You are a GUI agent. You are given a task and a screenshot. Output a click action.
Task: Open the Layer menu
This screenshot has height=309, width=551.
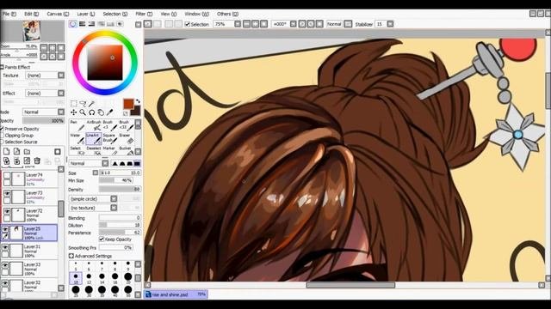click(86, 14)
